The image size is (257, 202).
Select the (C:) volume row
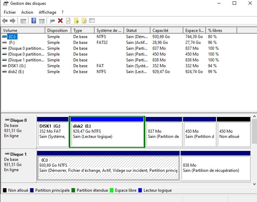pyautogui.click(x=119, y=37)
